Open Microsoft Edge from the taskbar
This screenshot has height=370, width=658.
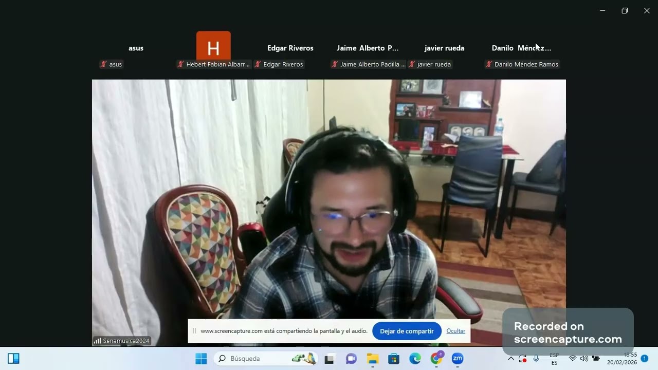tap(415, 359)
